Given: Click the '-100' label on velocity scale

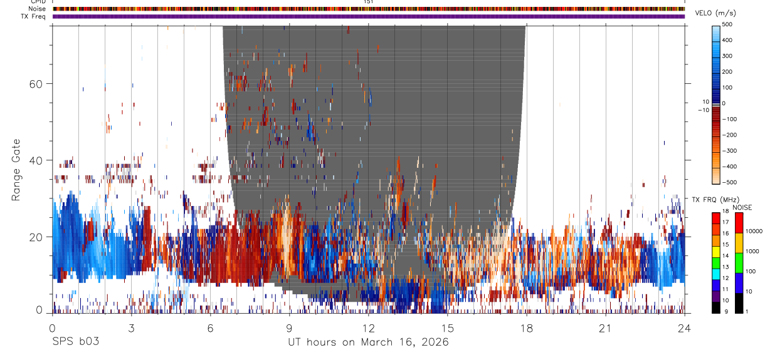Looking at the screenshot, I should (730, 119).
